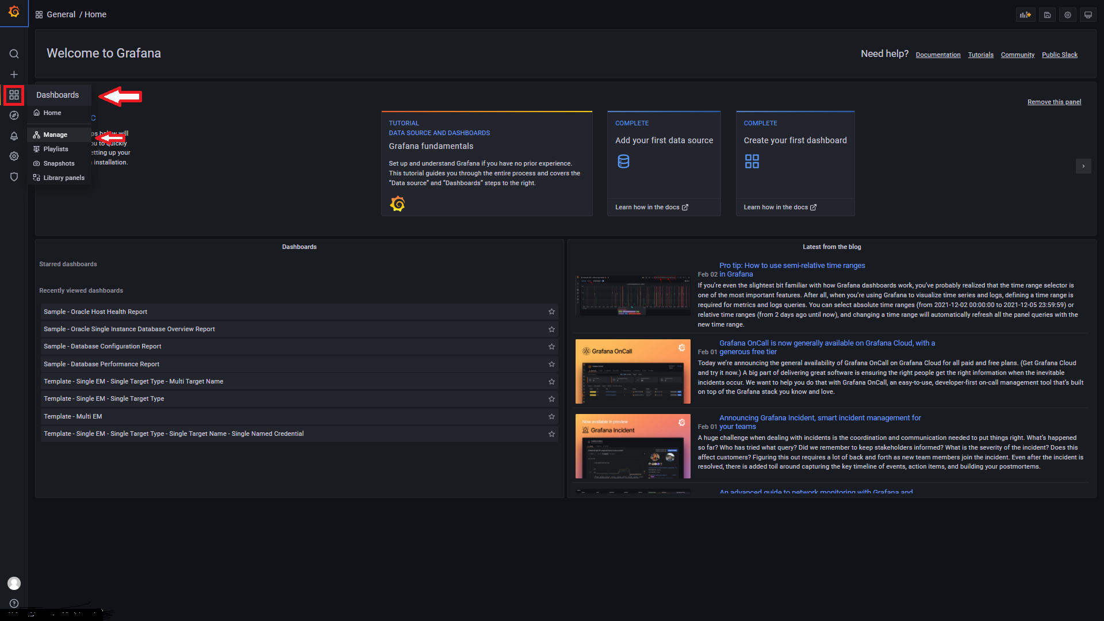Open Grafana OnCall blog thumbnail
This screenshot has height=621, width=1104.
[x=632, y=371]
